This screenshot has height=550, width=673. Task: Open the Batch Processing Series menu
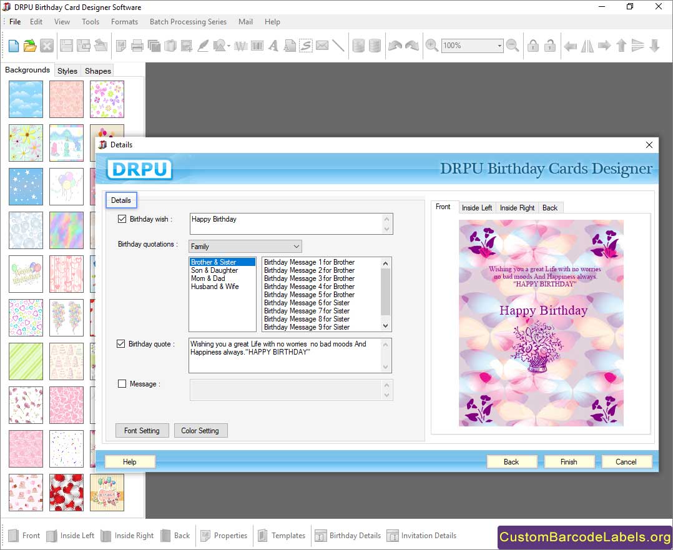click(188, 21)
